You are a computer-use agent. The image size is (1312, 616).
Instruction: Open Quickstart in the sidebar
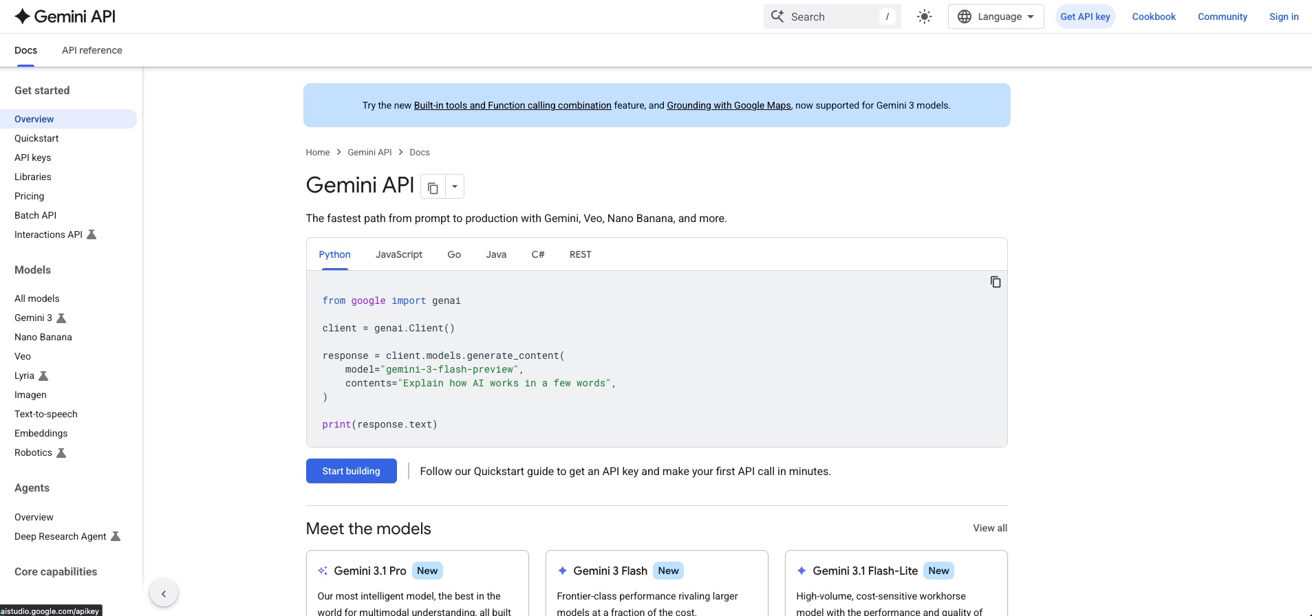[36, 138]
